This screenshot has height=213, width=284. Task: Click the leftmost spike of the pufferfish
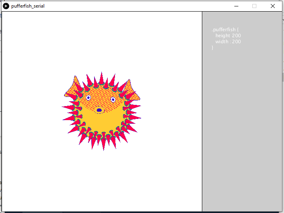tap(66, 107)
